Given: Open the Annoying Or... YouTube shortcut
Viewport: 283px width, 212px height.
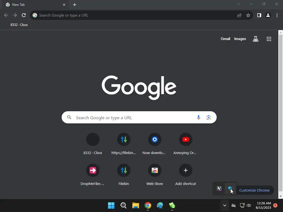Looking at the screenshot, I should (x=185, y=144).
